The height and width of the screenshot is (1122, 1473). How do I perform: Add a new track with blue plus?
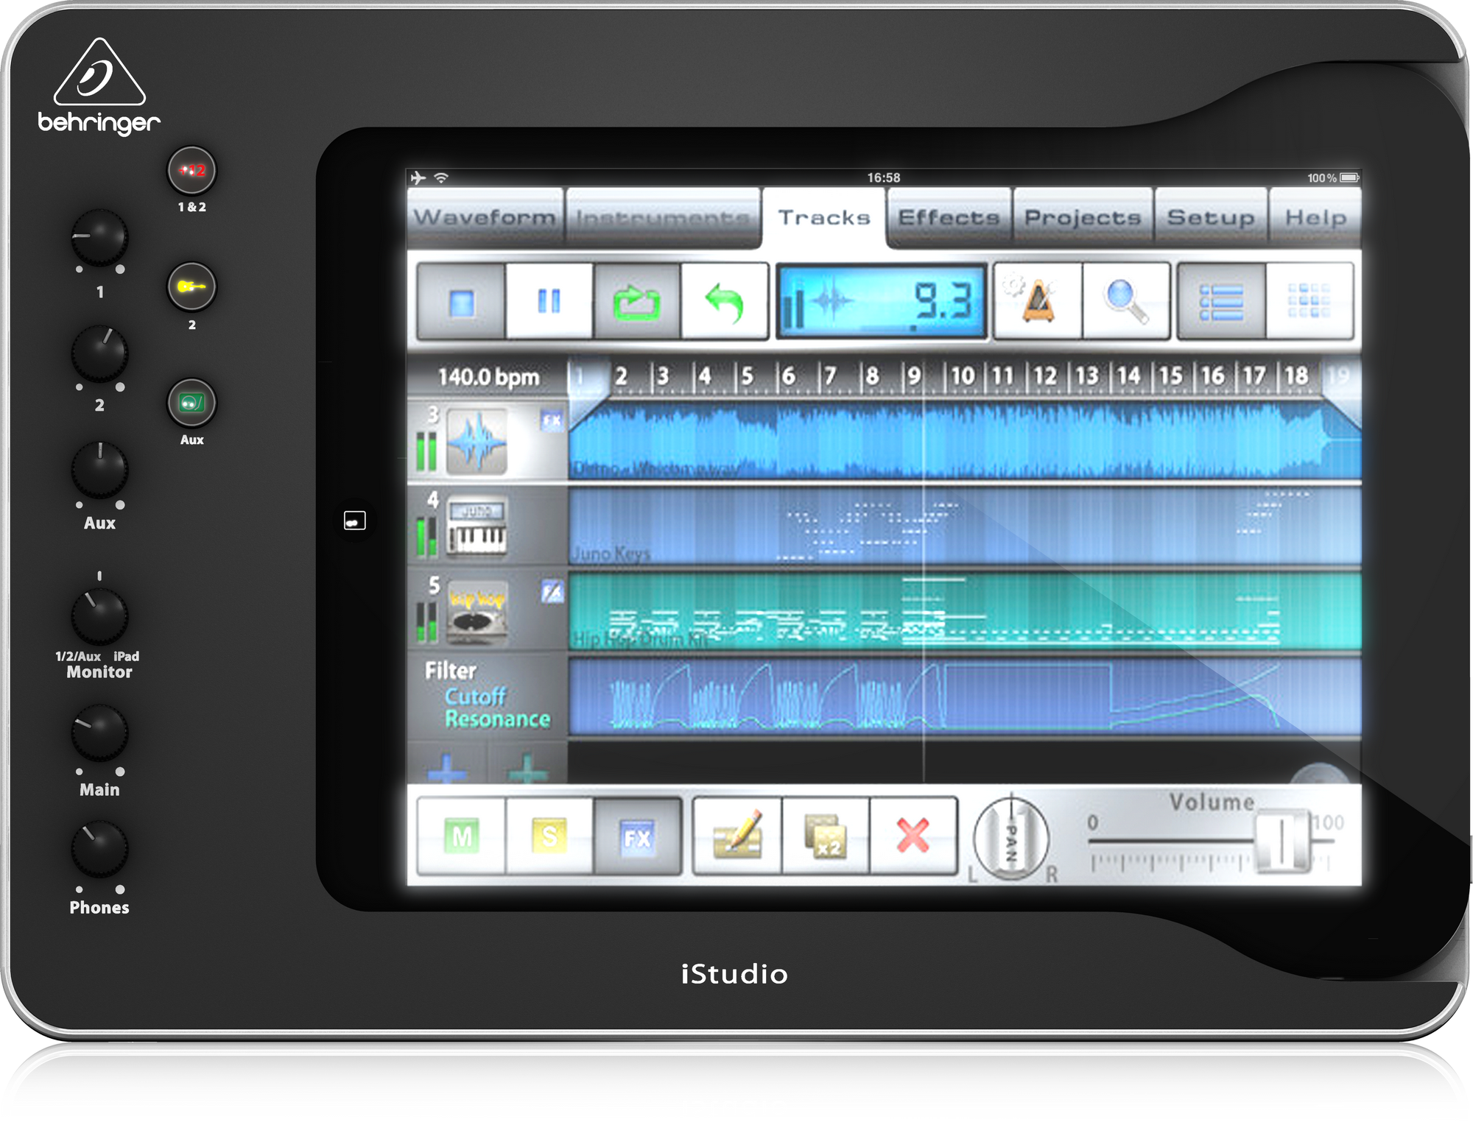click(x=447, y=767)
